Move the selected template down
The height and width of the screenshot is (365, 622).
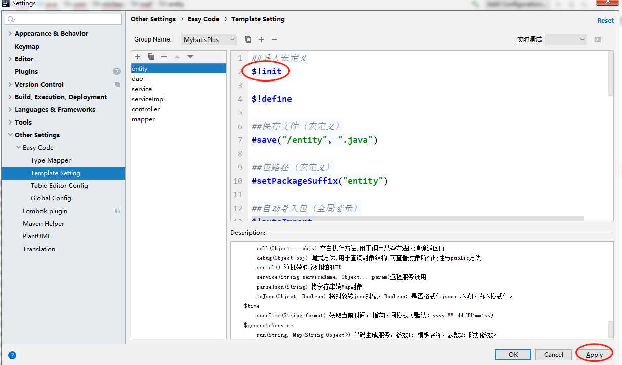click(x=190, y=57)
